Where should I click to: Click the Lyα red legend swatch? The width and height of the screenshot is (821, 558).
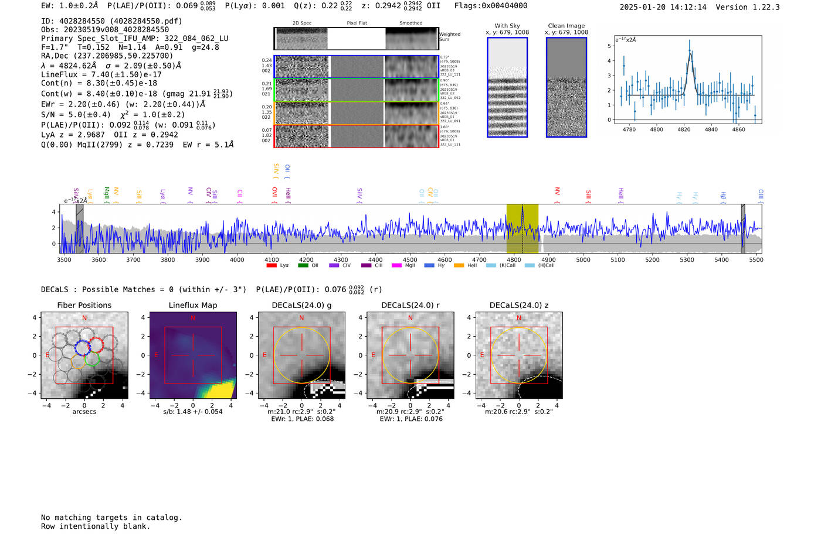(272, 265)
